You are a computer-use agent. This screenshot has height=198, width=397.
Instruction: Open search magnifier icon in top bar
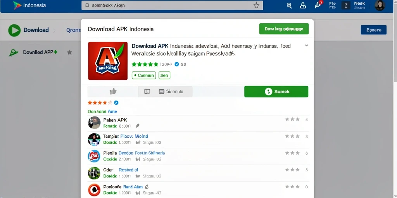pyautogui.click(x=289, y=5)
